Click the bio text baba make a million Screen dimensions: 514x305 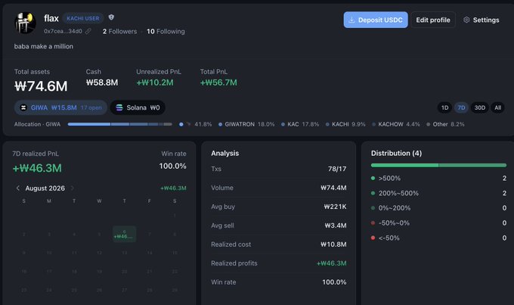coord(44,46)
